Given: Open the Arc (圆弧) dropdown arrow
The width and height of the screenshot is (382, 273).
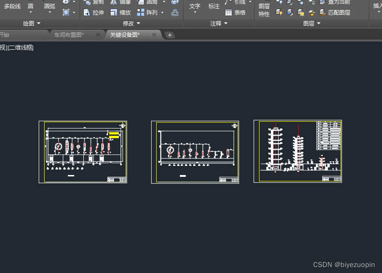Looking at the screenshot, I should [x=50, y=12].
